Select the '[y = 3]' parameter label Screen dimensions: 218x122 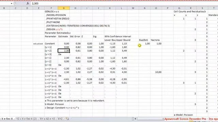tap(48, 54)
